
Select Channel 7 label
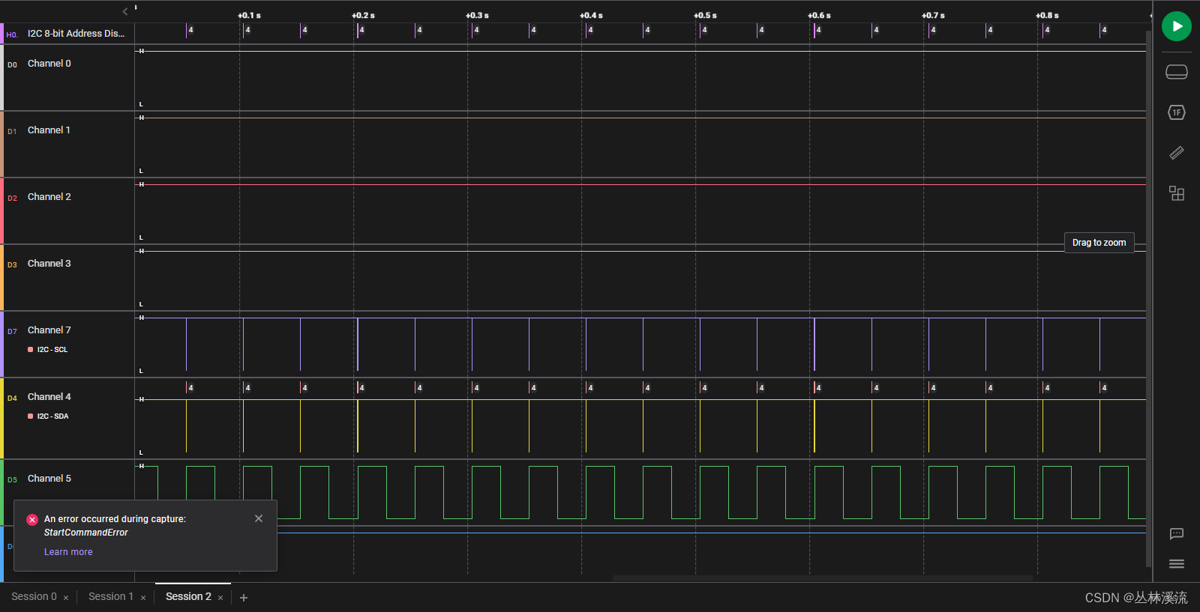click(49, 330)
